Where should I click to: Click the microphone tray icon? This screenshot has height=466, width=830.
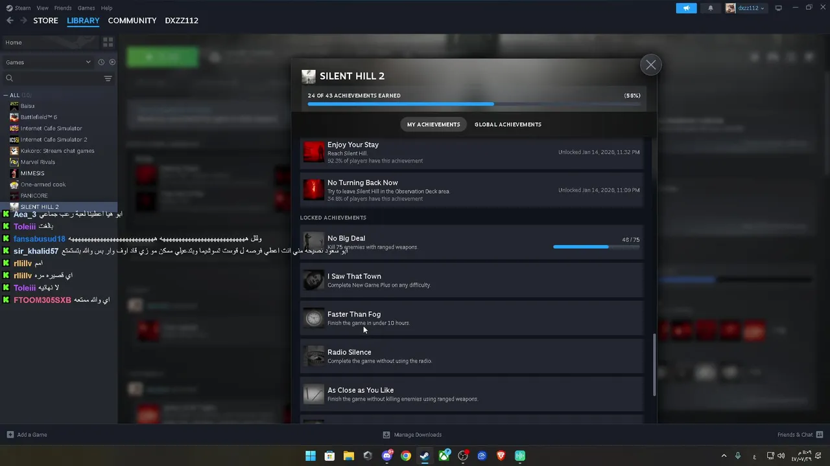[x=738, y=456]
